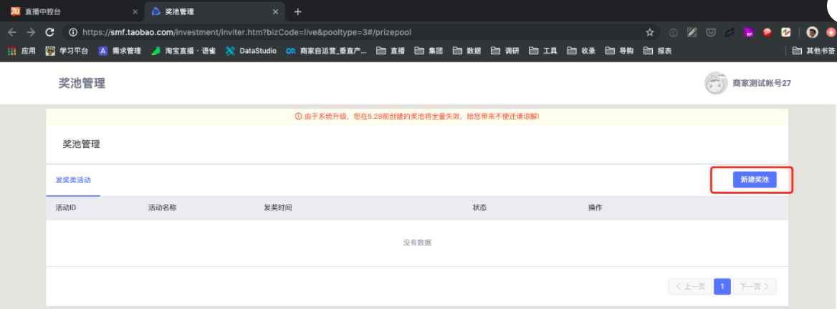
Task: Open the 淘宝直播·语雀 bookmark
Action: click(x=183, y=51)
